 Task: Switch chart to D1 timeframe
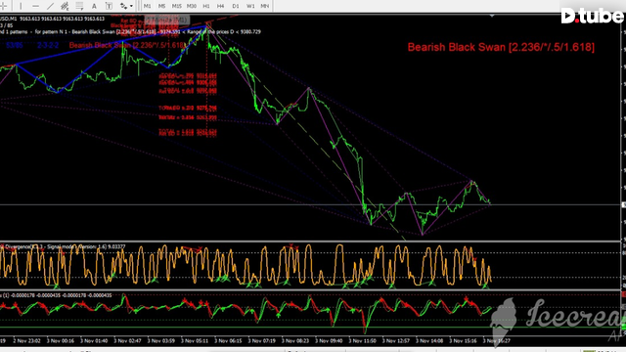click(x=236, y=6)
